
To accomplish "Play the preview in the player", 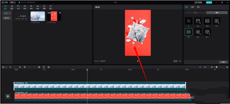I will (138, 61).
